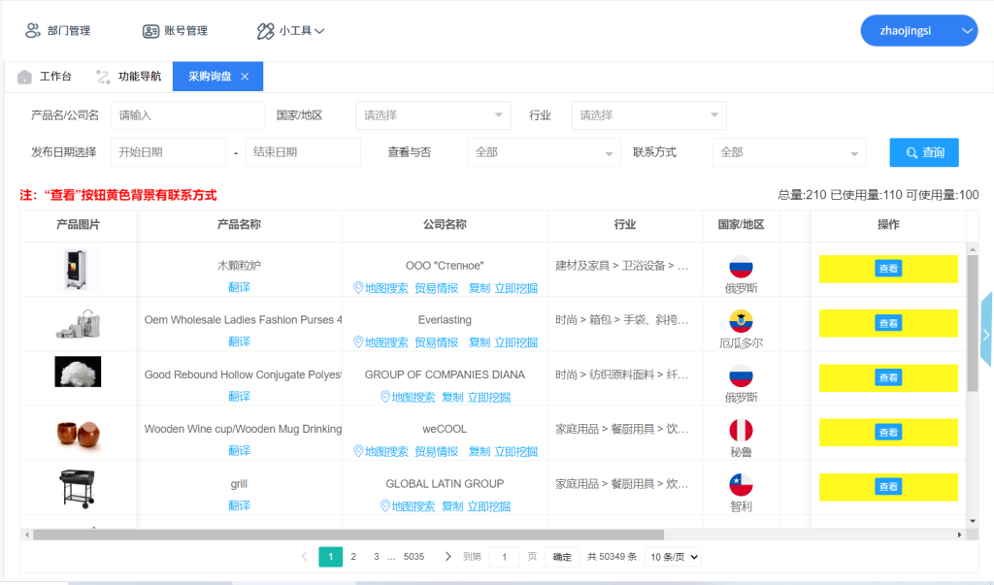This screenshot has width=994, height=585.
Task: Click the Russia flag in first row
Action: (741, 267)
